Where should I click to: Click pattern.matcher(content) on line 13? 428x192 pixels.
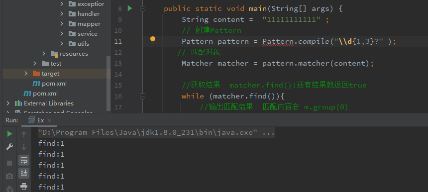click(316, 64)
